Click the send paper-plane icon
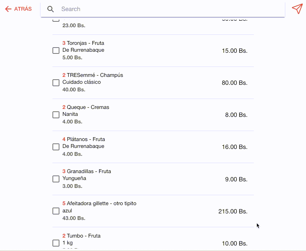This screenshot has width=306, height=251. point(297,9)
